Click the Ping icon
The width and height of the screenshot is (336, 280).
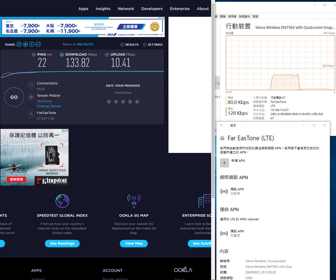pos(34,55)
